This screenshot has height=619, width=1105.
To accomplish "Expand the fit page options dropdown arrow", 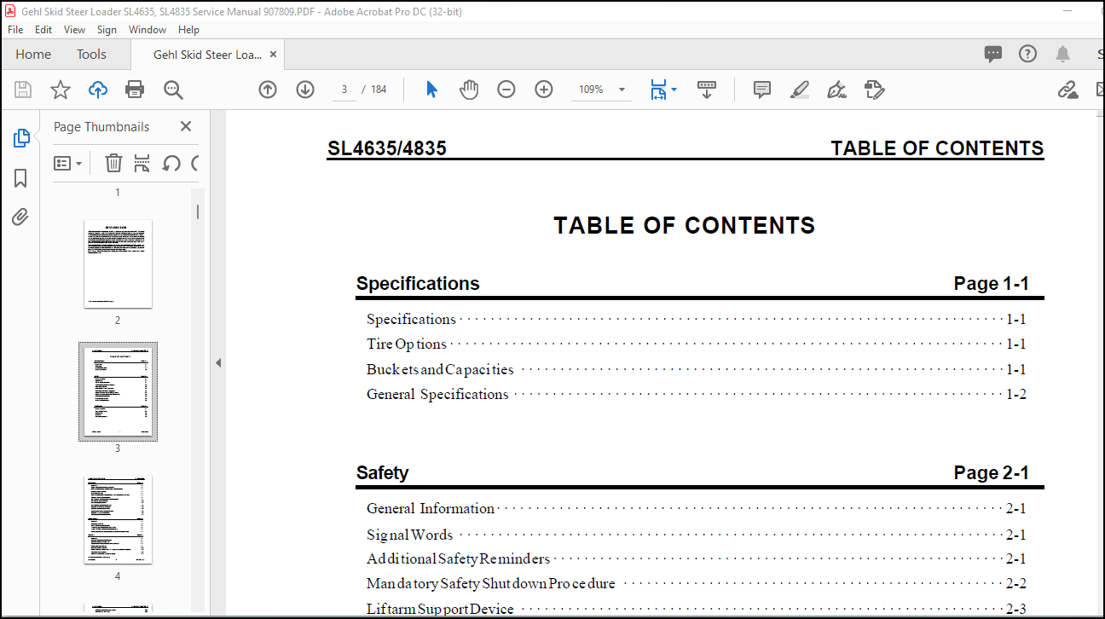I will point(674,90).
